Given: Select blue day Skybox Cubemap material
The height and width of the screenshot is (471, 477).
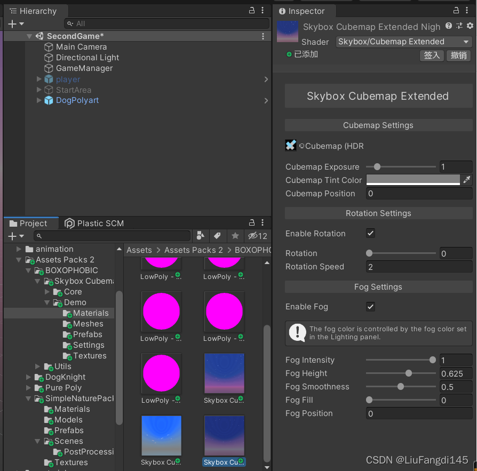Looking at the screenshot, I should click(161, 435).
